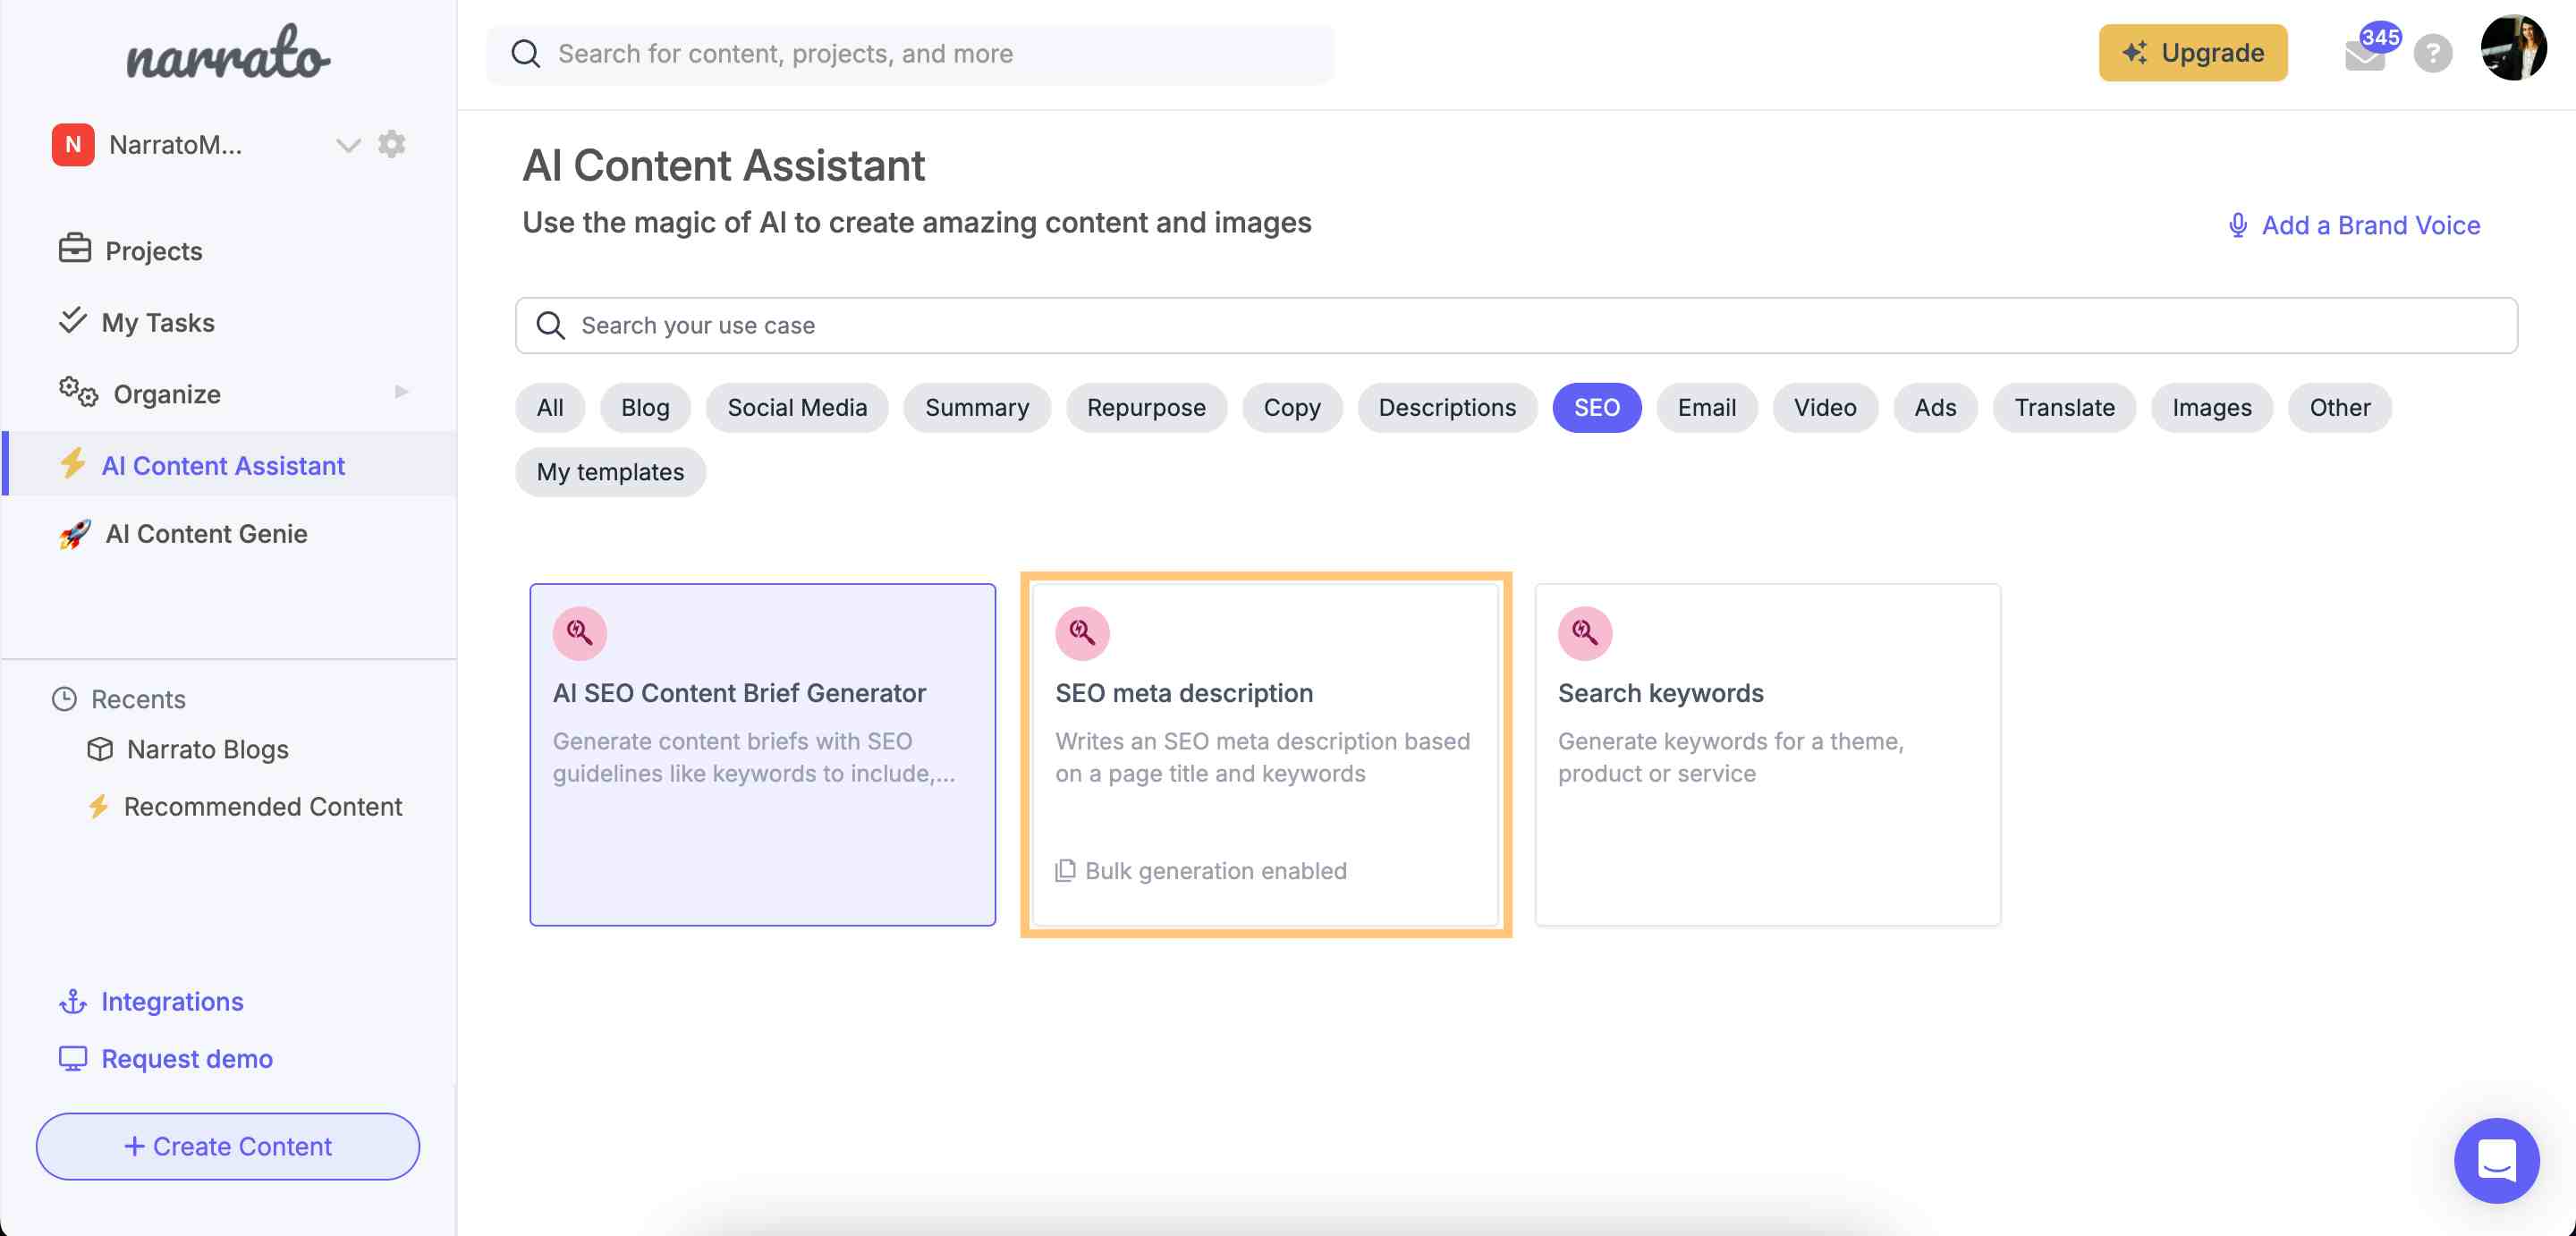Click the Recents clock icon
This screenshot has width=2576, height=1236.
tap(64, 699)
